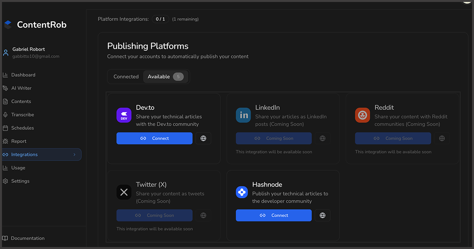Switch to the Available tab
The height and width of the screenshot is (249, 474).
pos(159,76)
